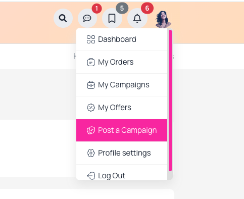Select Dashboard from the profile menu
Image resolution: width=244 pixels, height=199 pixels.
pos(122,39)
